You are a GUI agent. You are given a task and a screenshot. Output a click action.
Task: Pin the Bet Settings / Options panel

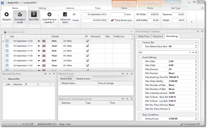198,31
